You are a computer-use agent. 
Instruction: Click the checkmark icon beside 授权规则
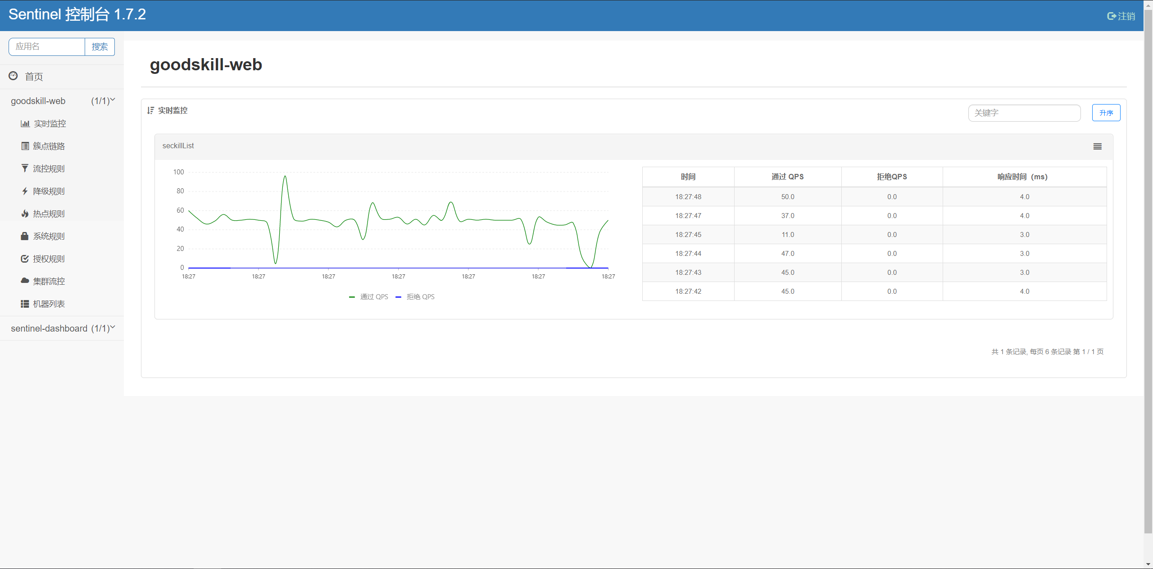pyautogui.click(x=25, y=259)
